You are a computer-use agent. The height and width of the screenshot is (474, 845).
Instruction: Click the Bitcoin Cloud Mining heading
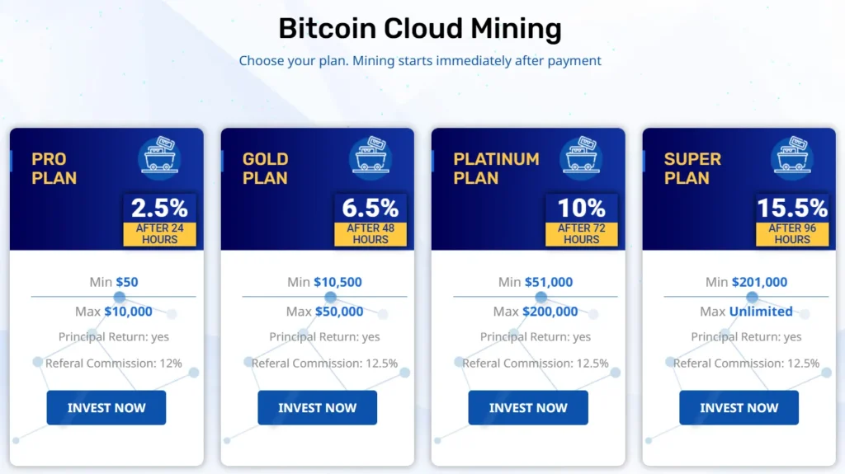(x=420, y=29)
